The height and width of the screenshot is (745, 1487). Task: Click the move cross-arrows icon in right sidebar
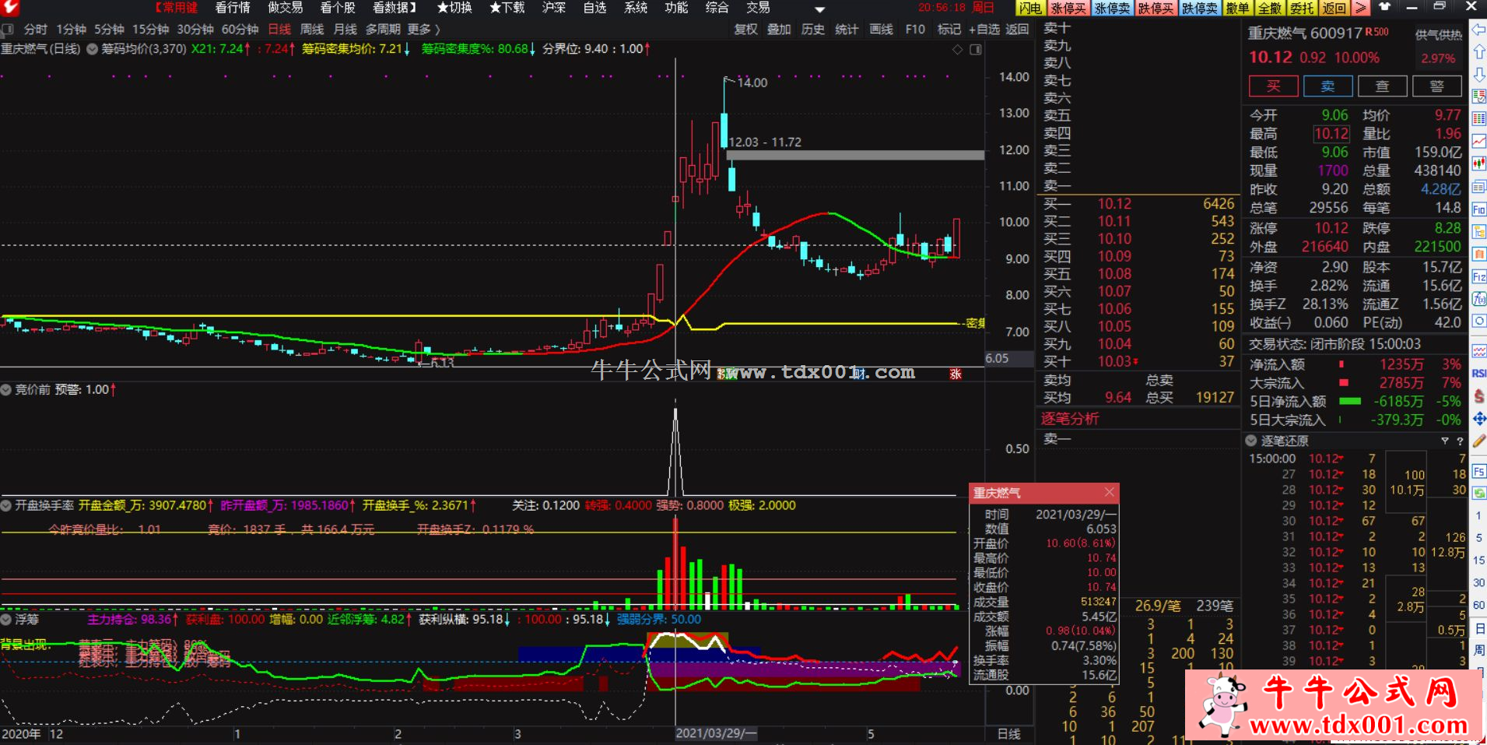1479,419
